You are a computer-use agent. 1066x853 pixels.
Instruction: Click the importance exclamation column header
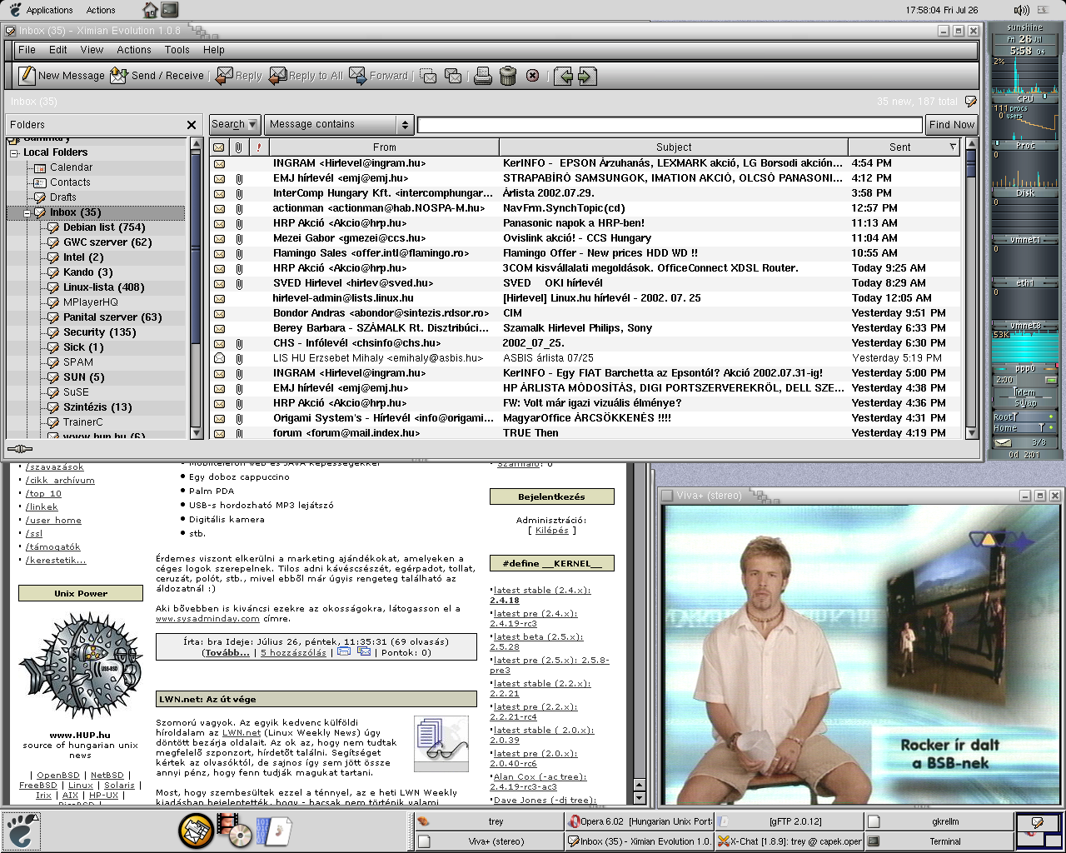[258, 147]
